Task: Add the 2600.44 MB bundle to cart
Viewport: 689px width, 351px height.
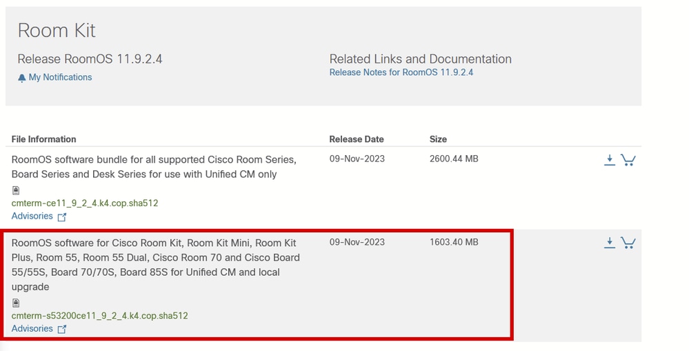Action: (628, 159)
